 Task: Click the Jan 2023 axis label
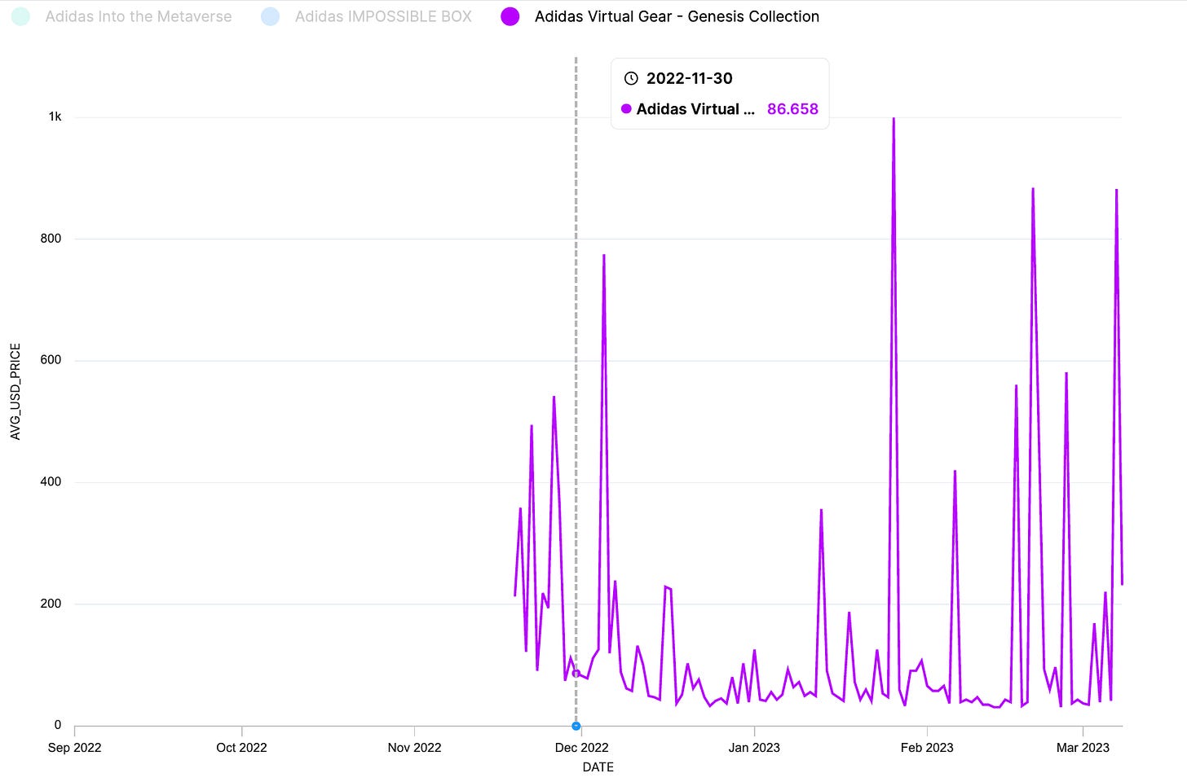click(x=754, y=748)
